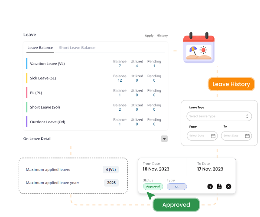Cancel leave with the X circle icon

[x=229, y=186]
